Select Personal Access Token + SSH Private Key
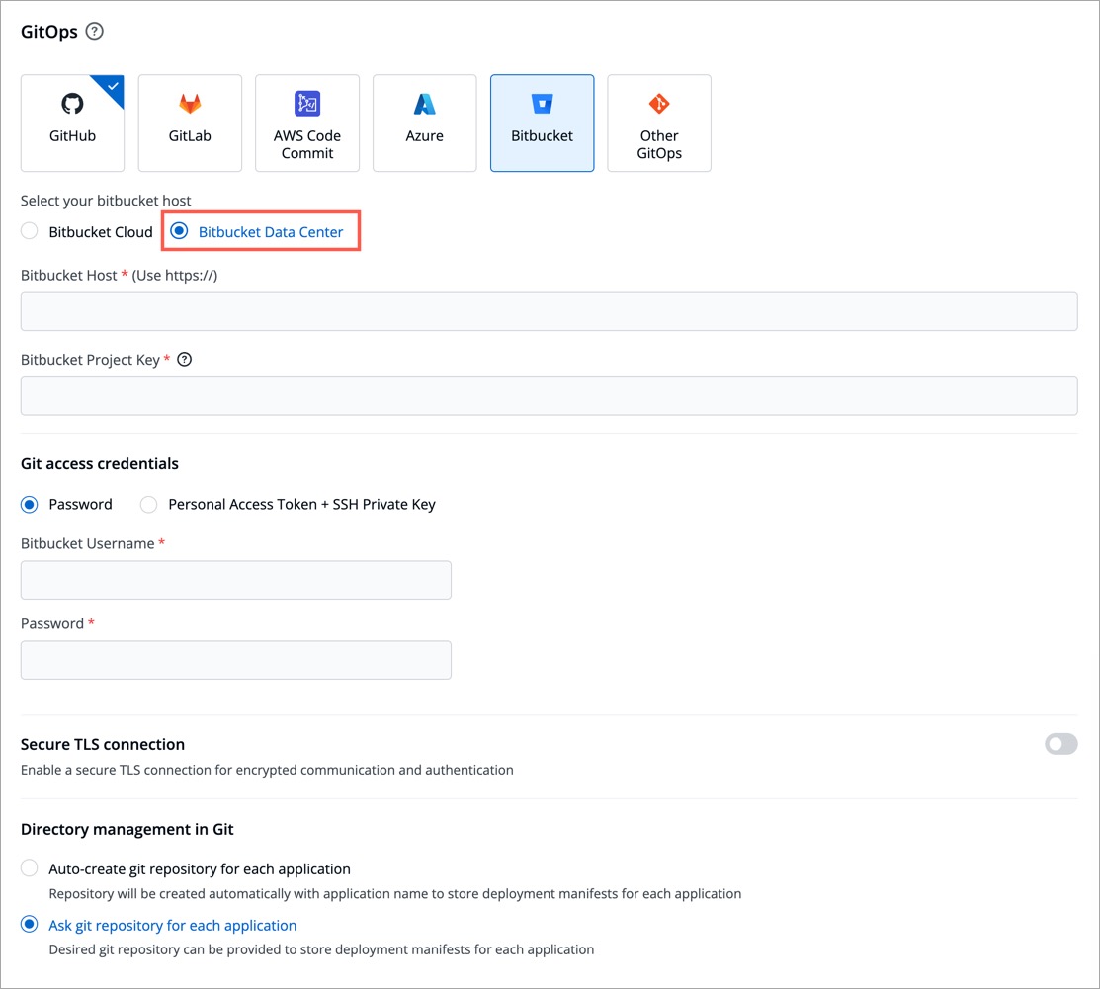Image resolution: width=1100 pixels, height=989 pixels. tap(148, 505)
